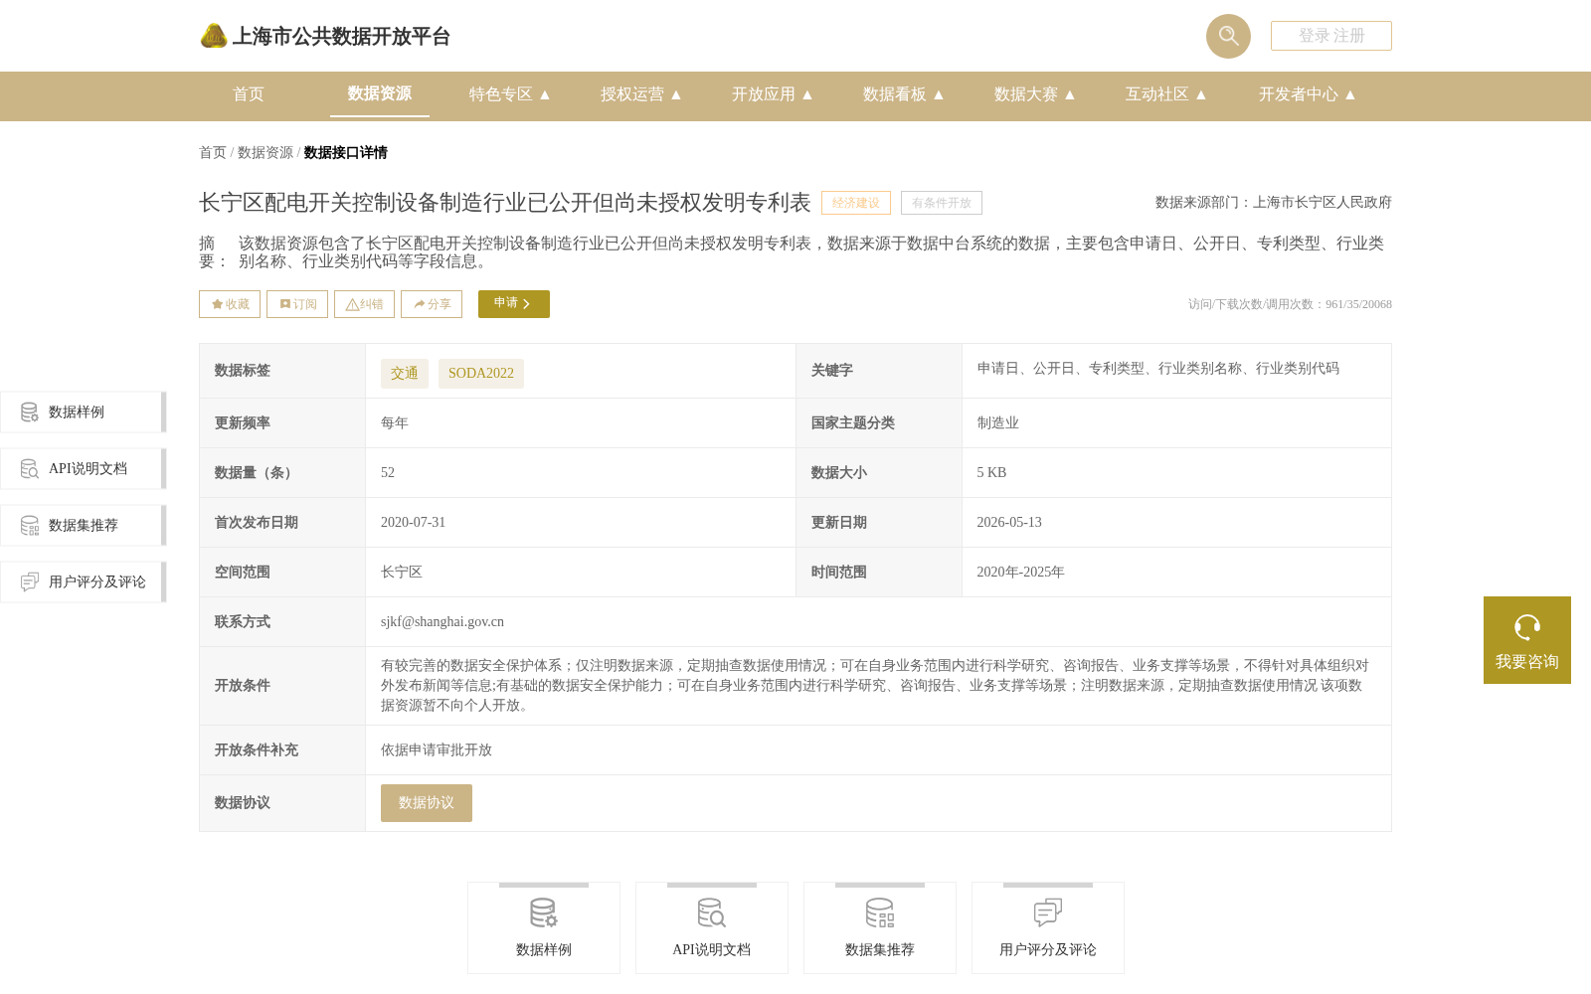This screenshot has width=1591, height=994.
Task: Expand the 数据看板 menu
Action: (x=904, y=94)
